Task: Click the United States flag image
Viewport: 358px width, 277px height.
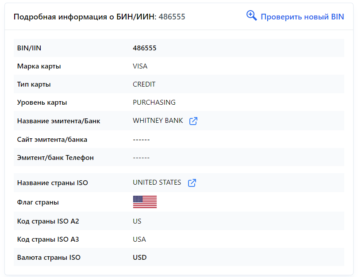Action: tap(145, 202)
